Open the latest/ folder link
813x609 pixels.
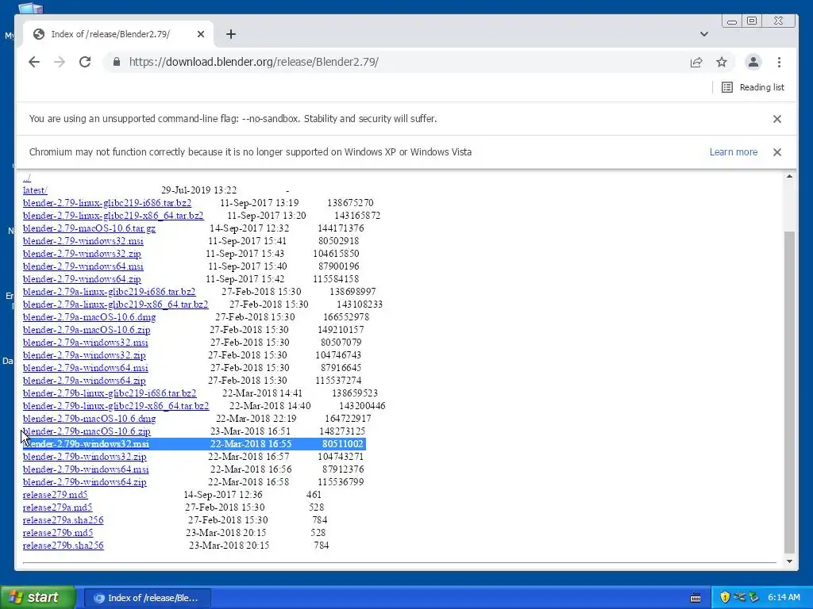pyautogui.click(x=35, y=190)
